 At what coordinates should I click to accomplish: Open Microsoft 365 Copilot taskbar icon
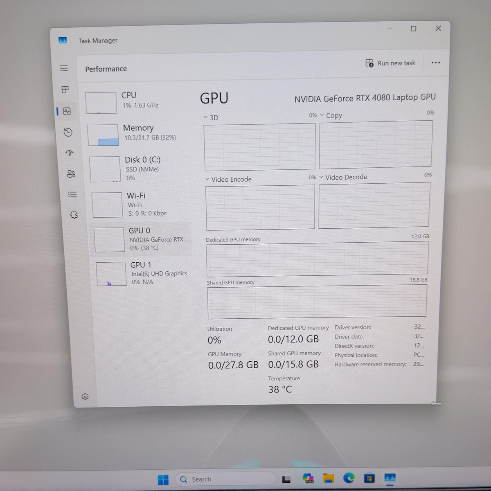click(x=308, y=478)
